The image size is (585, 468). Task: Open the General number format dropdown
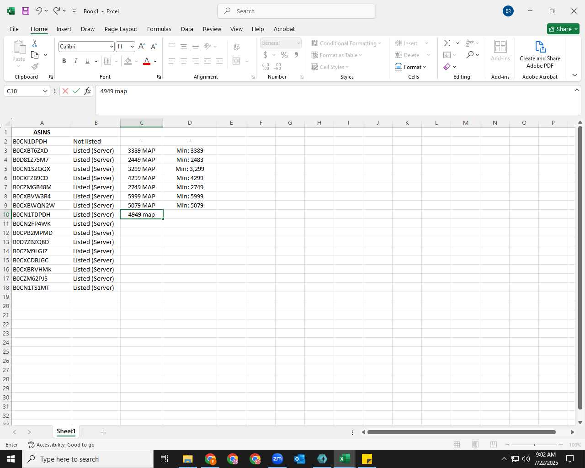pyautogui.click(x=298, y=43)
